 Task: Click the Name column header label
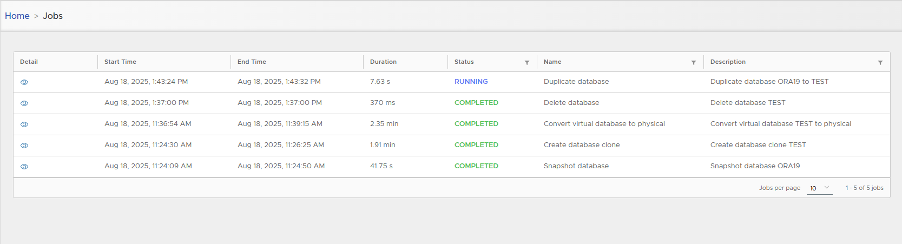click(552, 62)
